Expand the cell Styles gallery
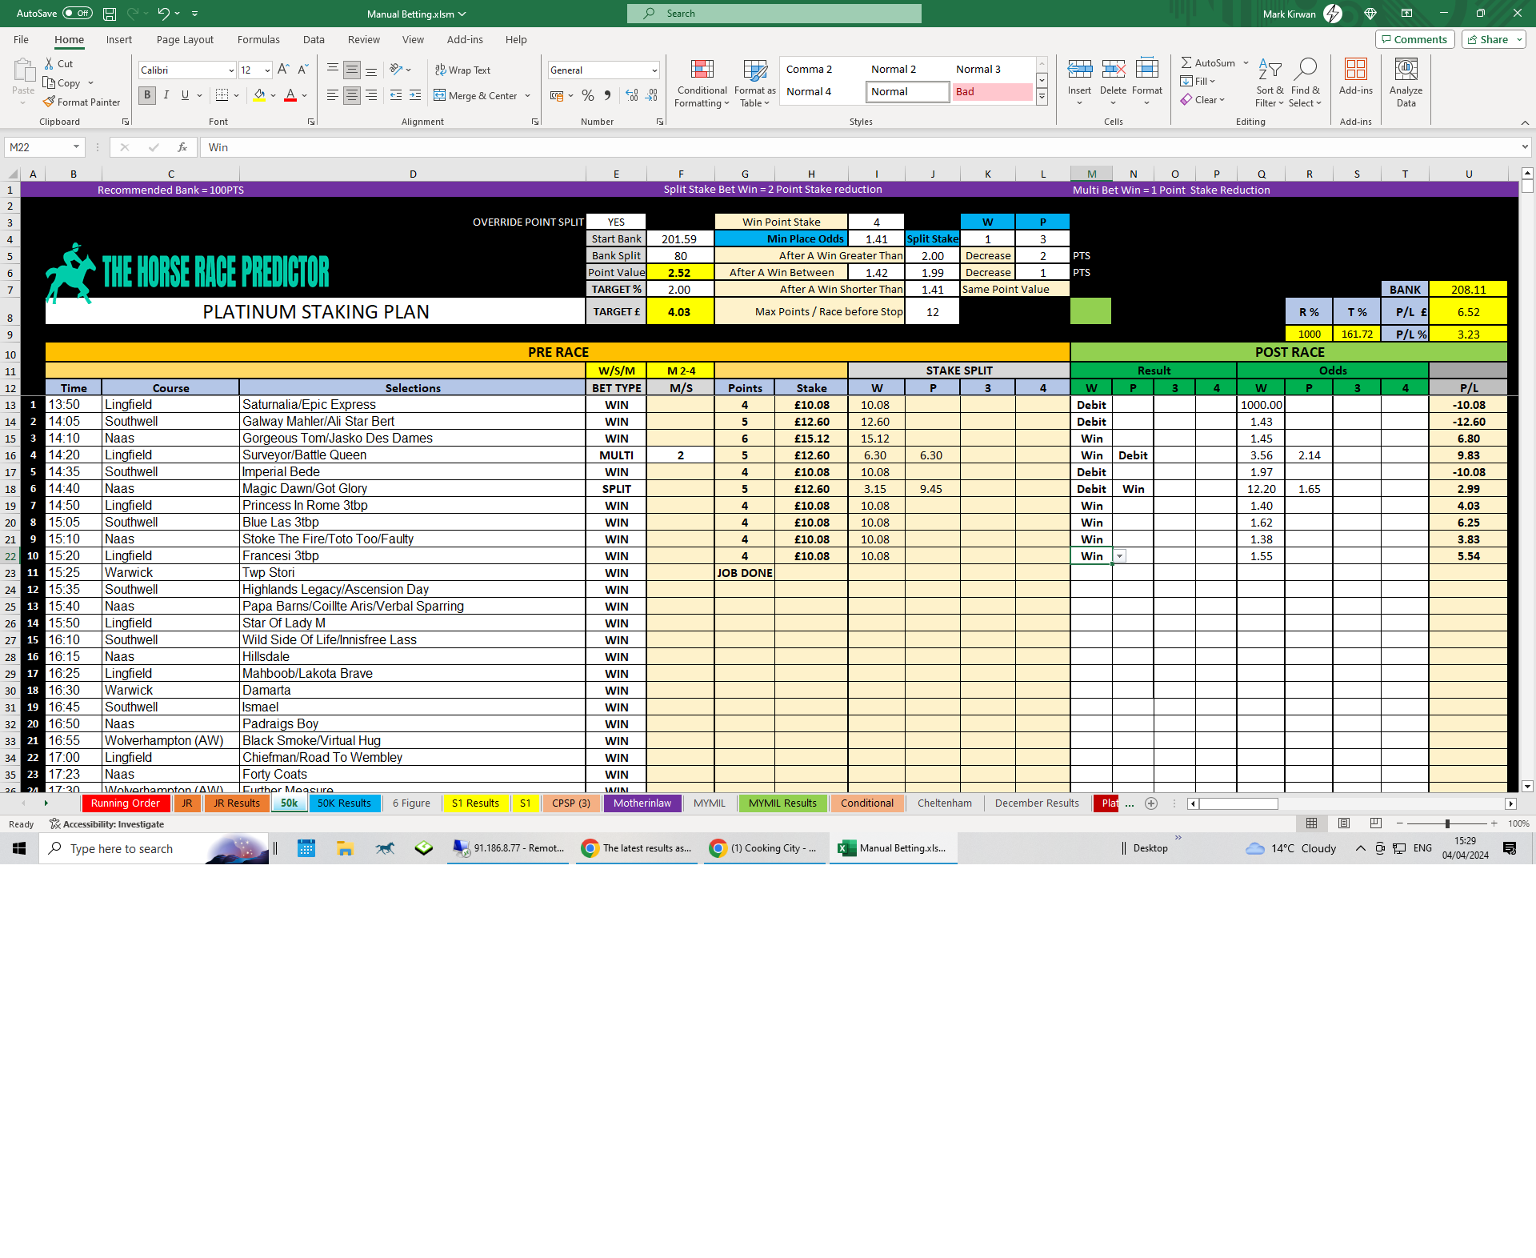This screenshot has height=1258, width=1536. [x=1042, y=97]
